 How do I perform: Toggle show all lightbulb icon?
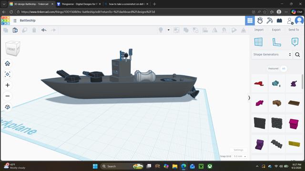[161, 30]
